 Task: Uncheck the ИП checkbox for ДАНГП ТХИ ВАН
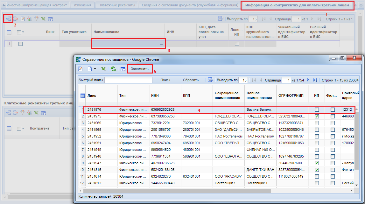(317, 170)
